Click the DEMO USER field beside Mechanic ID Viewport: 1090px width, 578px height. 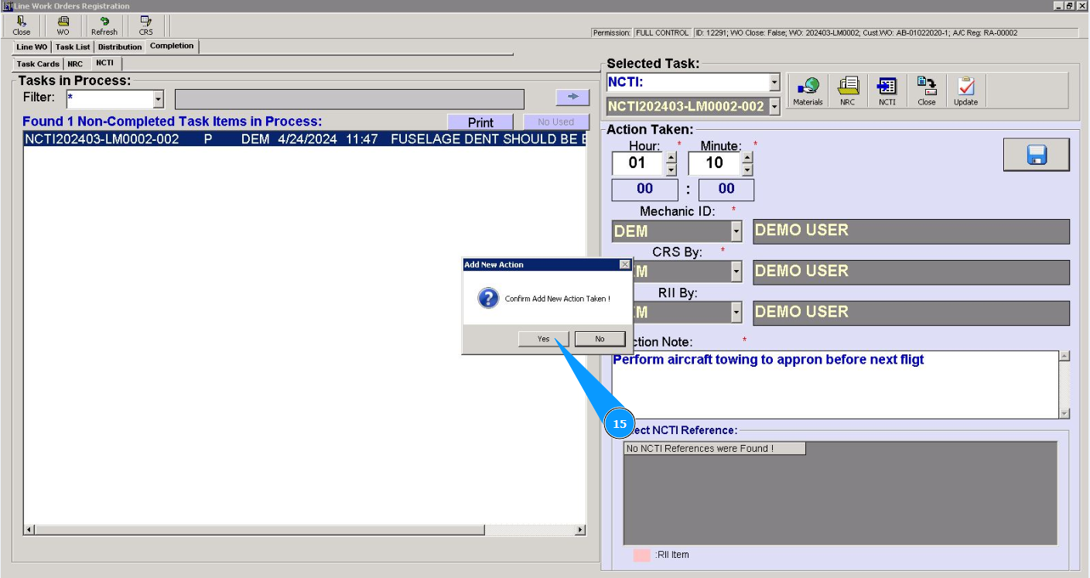(x=911, y=231)
